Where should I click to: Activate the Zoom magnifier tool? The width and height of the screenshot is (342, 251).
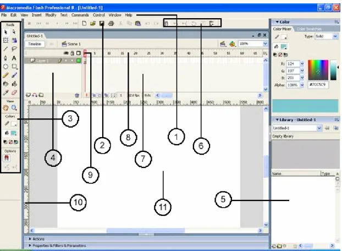tap(14, 107)
